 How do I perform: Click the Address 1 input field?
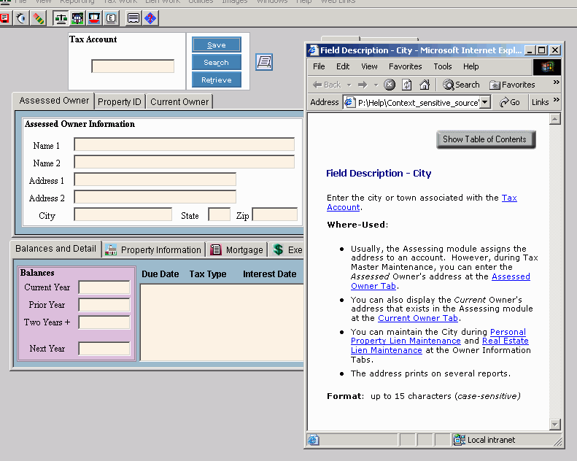(x=155, y=179)
